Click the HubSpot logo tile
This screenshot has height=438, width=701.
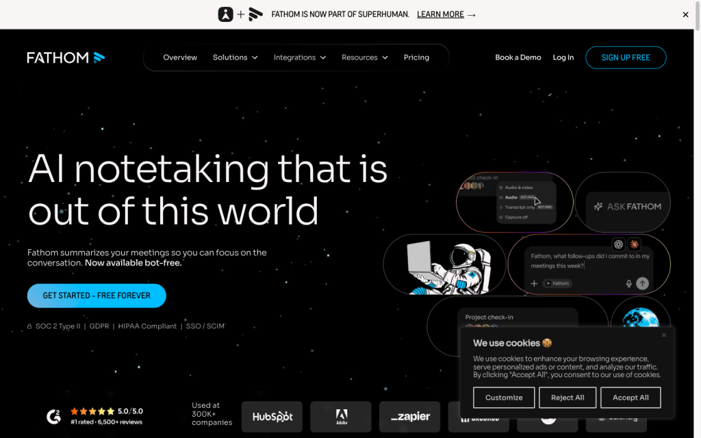point(272,417)
